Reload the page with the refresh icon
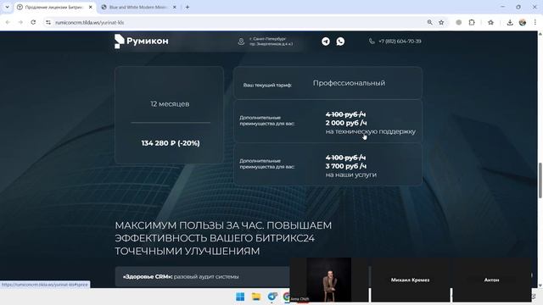543x305 pixels. tap(33, 22)
